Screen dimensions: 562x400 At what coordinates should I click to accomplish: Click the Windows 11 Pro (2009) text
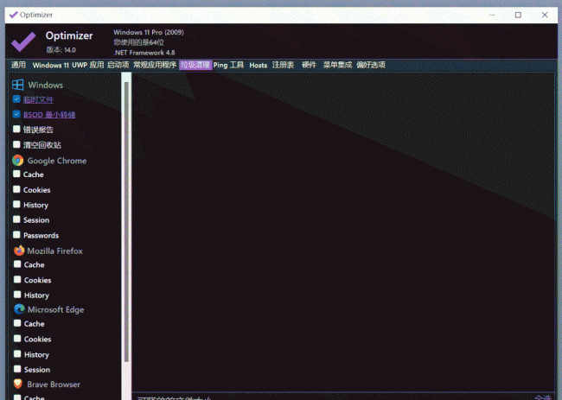pos(149,32)
